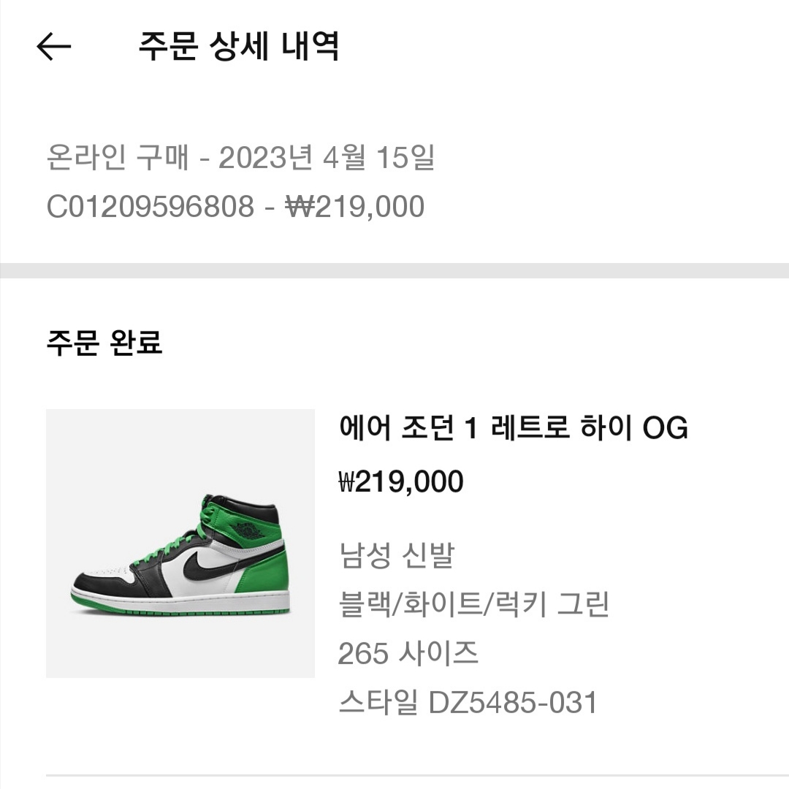Select the 온라인 구매 order date line

point(240,158)
